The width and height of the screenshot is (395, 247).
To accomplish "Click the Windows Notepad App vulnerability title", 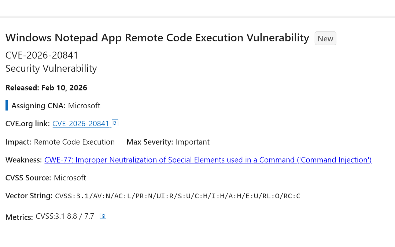I will (x=157, y=38).
